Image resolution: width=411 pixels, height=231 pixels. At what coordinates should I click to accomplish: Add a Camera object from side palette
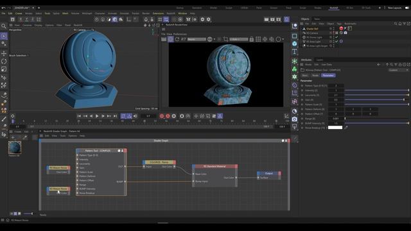tap(295, 119)
